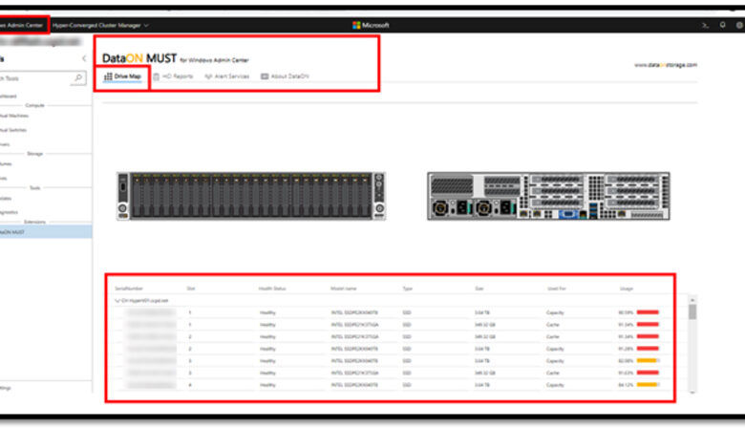The image size is (745, 428).
Task: Collapse the tools sidebar with chevron
Action: click(x=84, y=58)
